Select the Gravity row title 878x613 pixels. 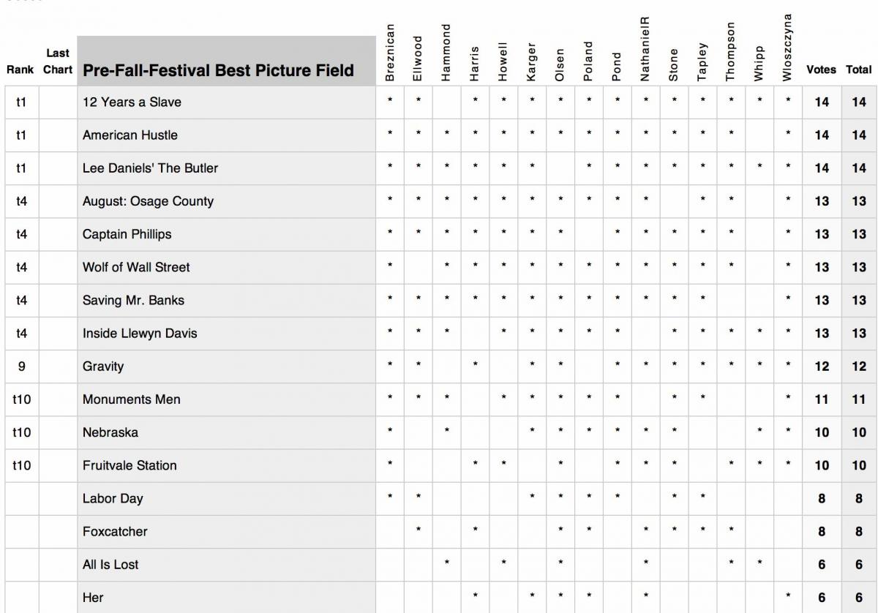pos(103,366)
